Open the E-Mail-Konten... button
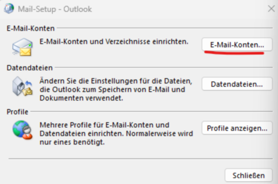Screen dimensions: 278x184 (x=237, y=45)
